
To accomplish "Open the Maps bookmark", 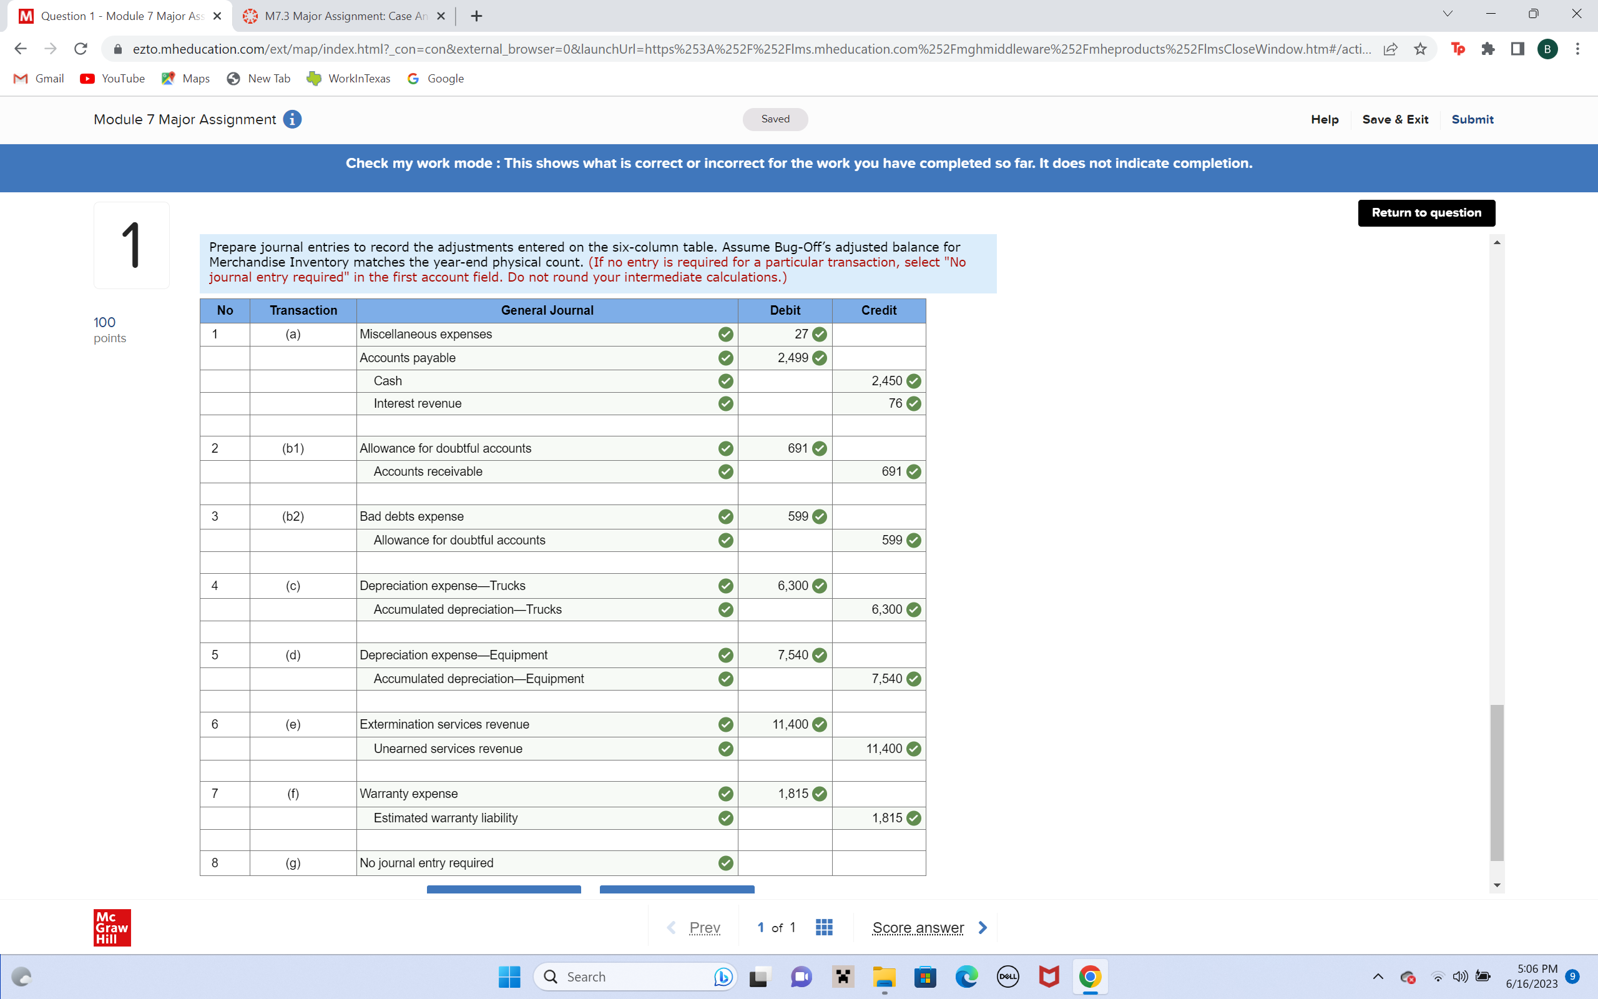I will click(185, 79).
